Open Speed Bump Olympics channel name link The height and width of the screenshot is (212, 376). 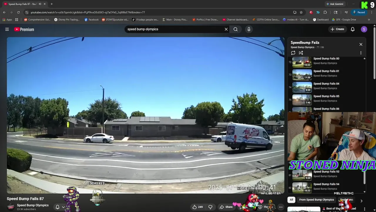point(33,205)
